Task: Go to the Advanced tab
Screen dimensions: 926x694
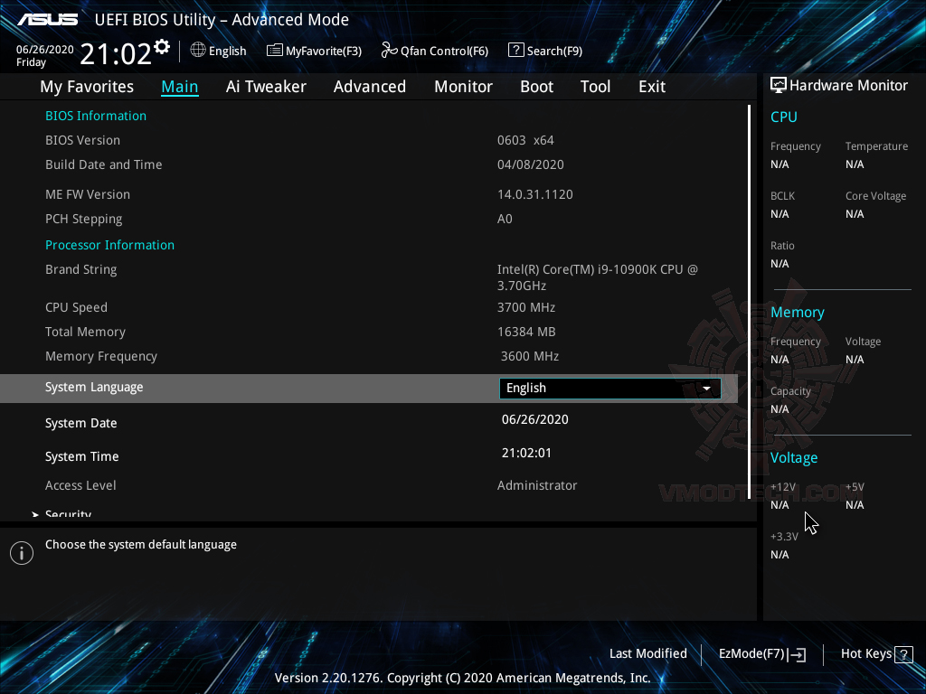Action: pos(370,87)
